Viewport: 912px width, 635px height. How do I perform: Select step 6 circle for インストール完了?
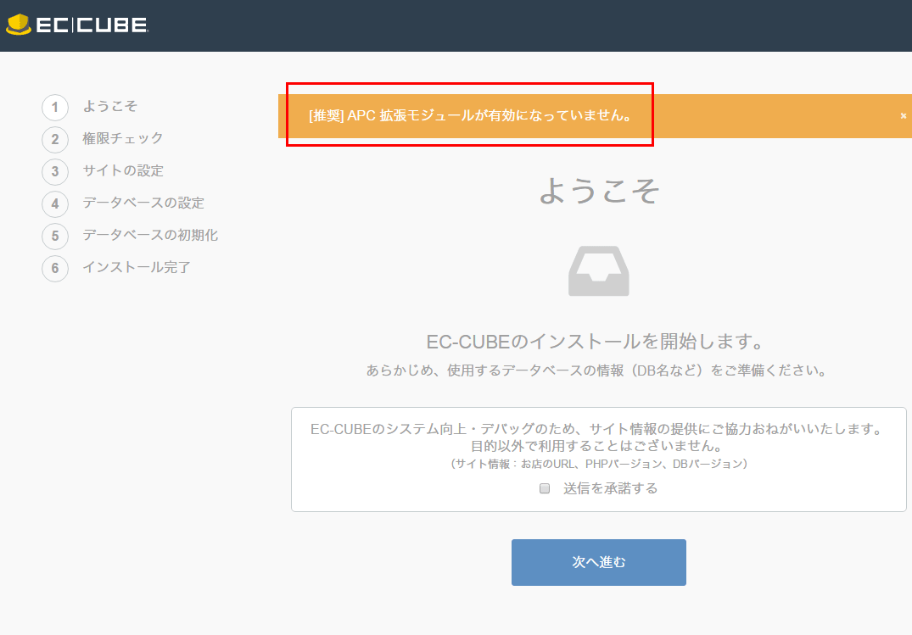[55, 268]
